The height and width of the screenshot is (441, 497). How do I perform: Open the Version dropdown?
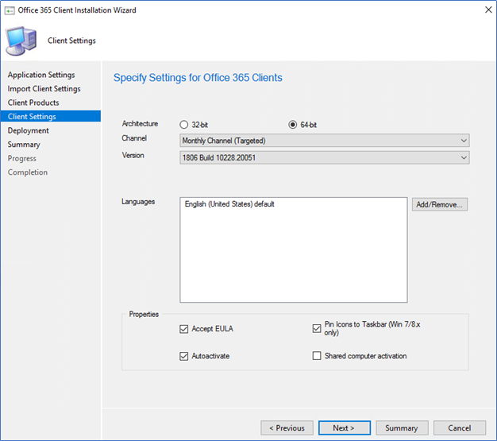[325, 157]
